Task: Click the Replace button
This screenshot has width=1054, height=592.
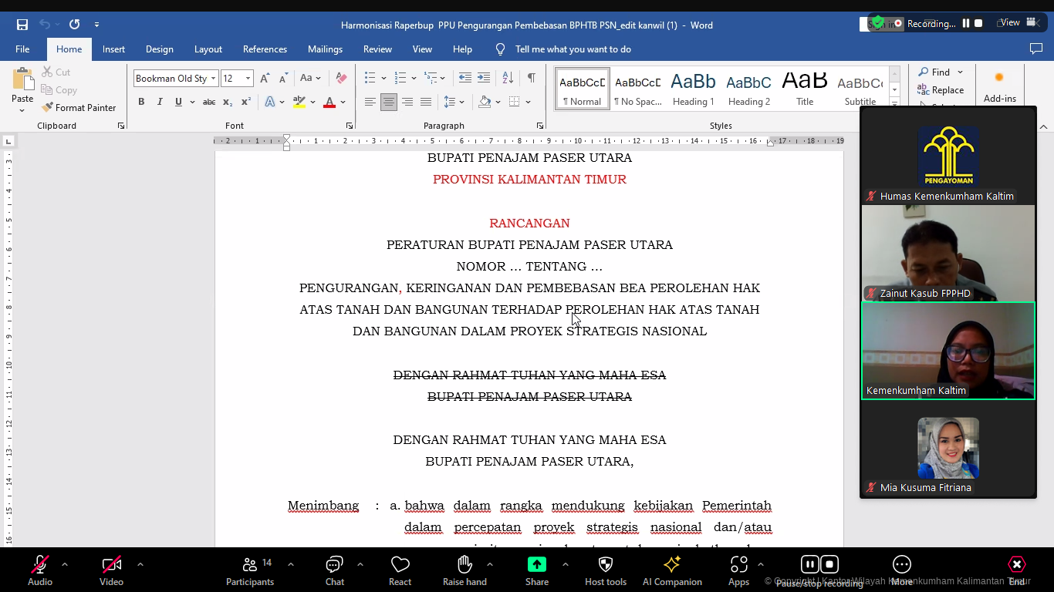Action: click(x=941, y=90)
